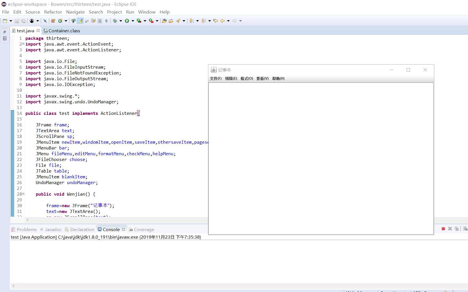
Task: Click Restore icon in left trim
Action: (5, 32)
